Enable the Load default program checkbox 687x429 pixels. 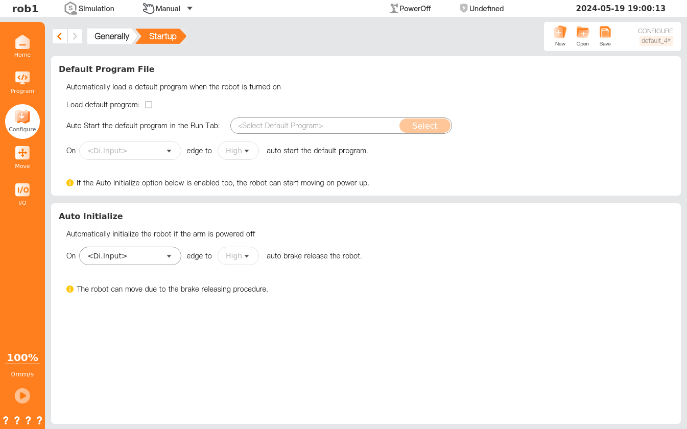149,105
